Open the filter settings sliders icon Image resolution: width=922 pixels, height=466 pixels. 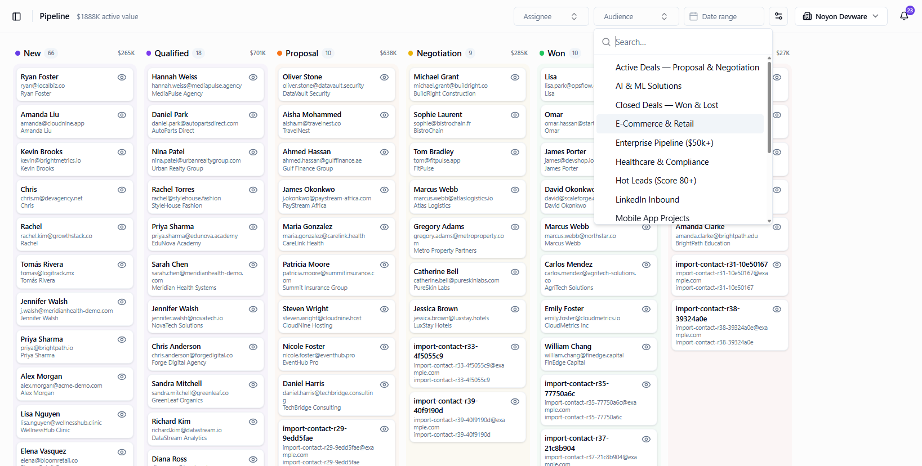[x=778, y=16]
